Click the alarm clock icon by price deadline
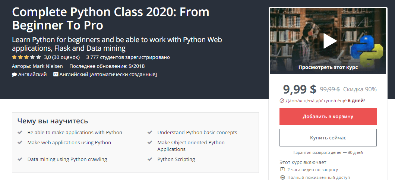Image resolution: width=395 pixels, height=180 pixels. coord(282,101)
